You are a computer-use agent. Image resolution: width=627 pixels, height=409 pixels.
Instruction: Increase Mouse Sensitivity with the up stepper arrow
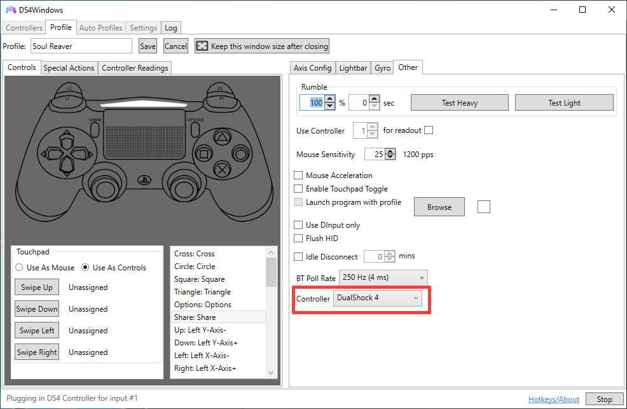[389, 151]
